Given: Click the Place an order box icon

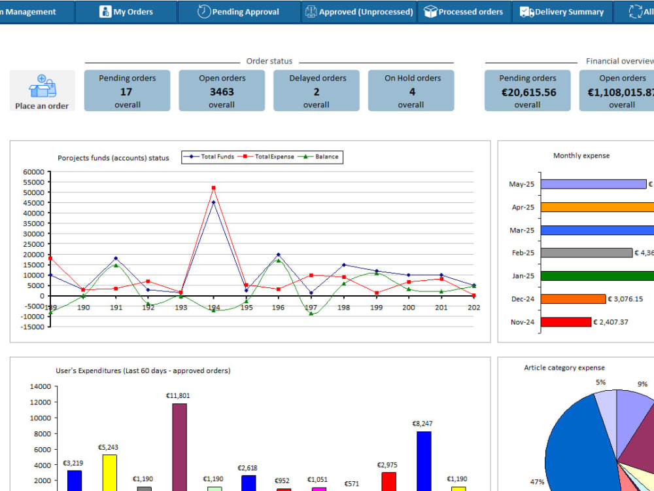Looking at the screenshot, I should (x=42, y=86).
